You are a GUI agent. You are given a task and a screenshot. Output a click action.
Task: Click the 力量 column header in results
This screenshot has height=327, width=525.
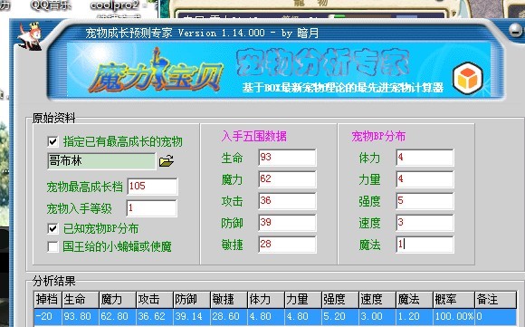point(302,300)
